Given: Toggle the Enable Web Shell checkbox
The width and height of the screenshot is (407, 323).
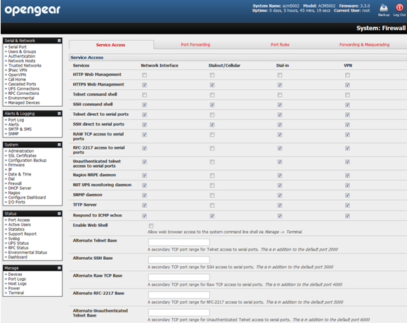Looking at the screenshot, I should tap(151, 226).
